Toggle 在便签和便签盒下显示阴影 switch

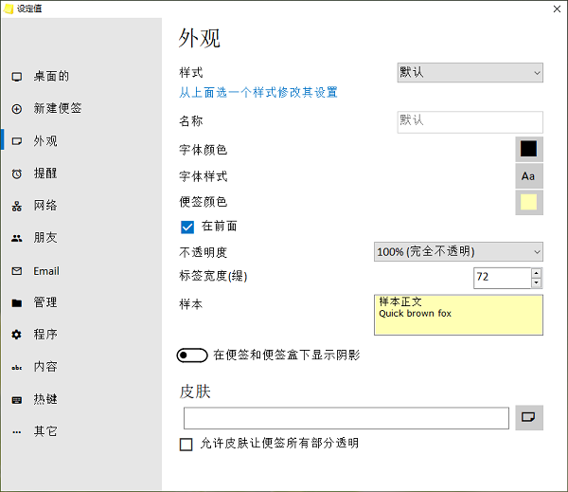[x=191, y=355]
